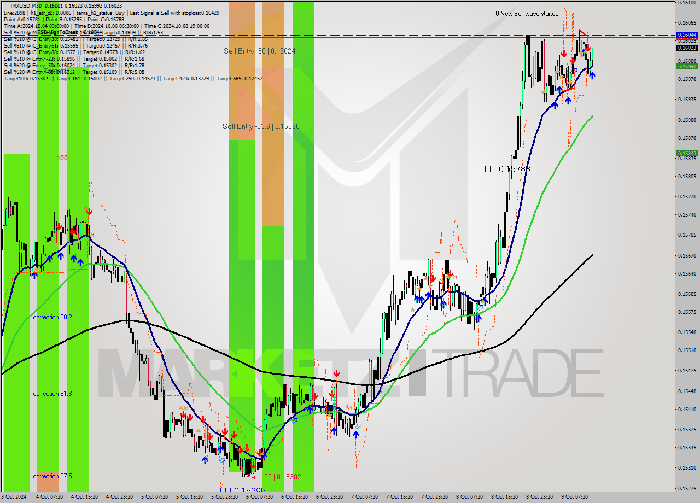Select the 'Sell %10 @ Entry -23' row
The width and height of the screenshot is (700, 503).
[74, 59]
